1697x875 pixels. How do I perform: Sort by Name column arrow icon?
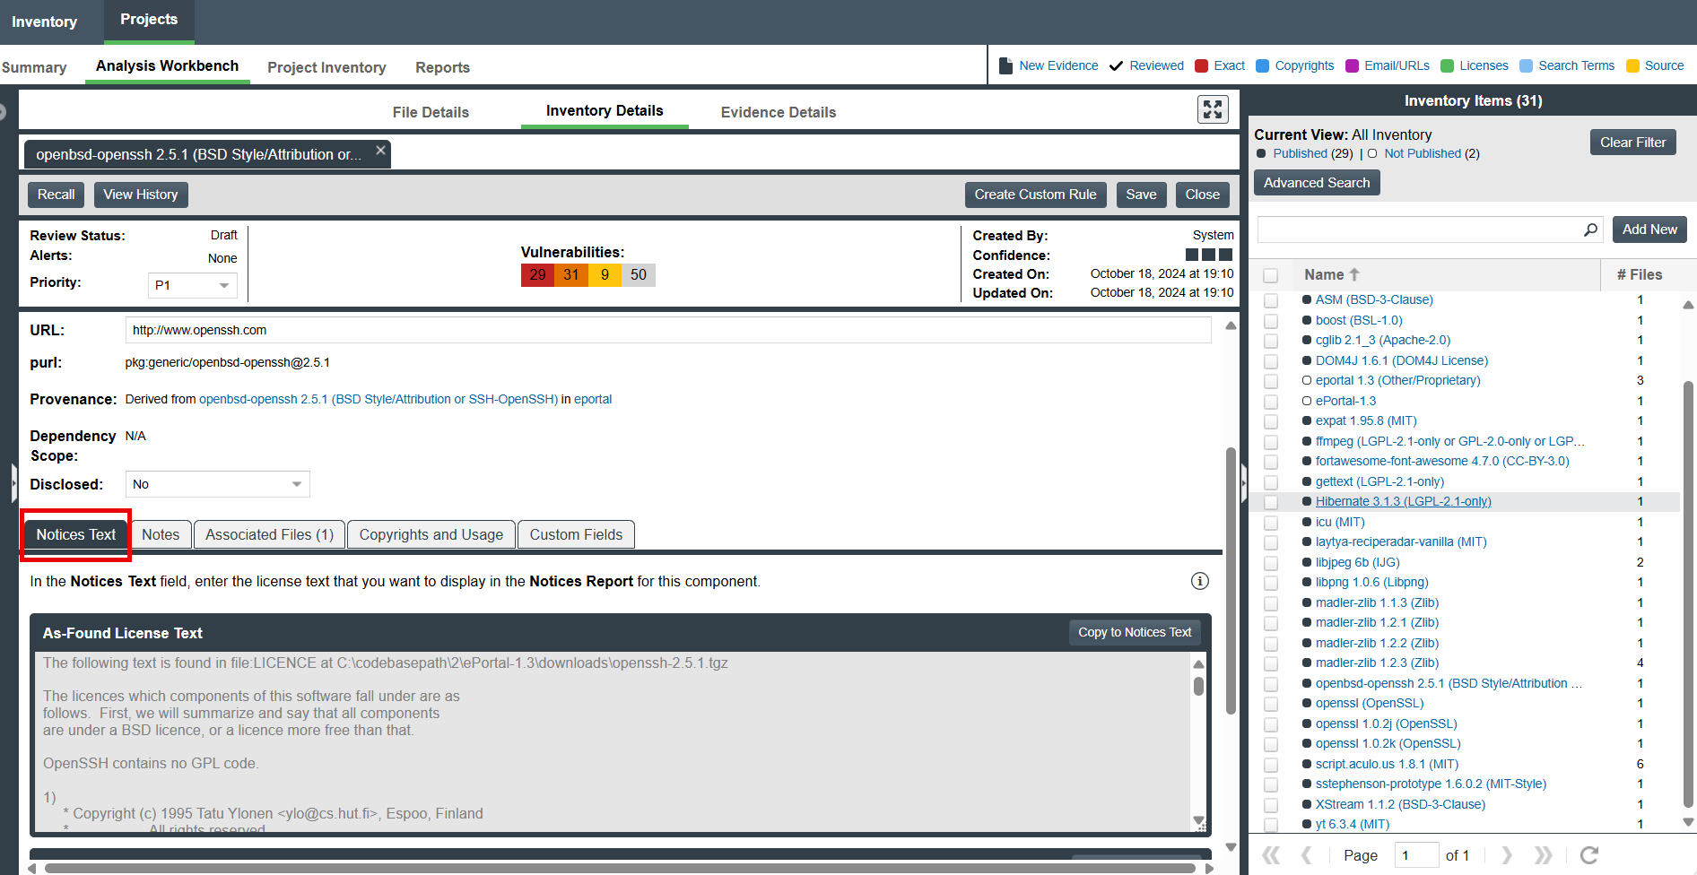pos(1354,274)
